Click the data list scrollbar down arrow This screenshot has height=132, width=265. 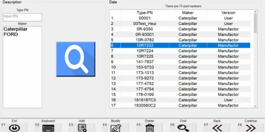[x=255, y=106]
